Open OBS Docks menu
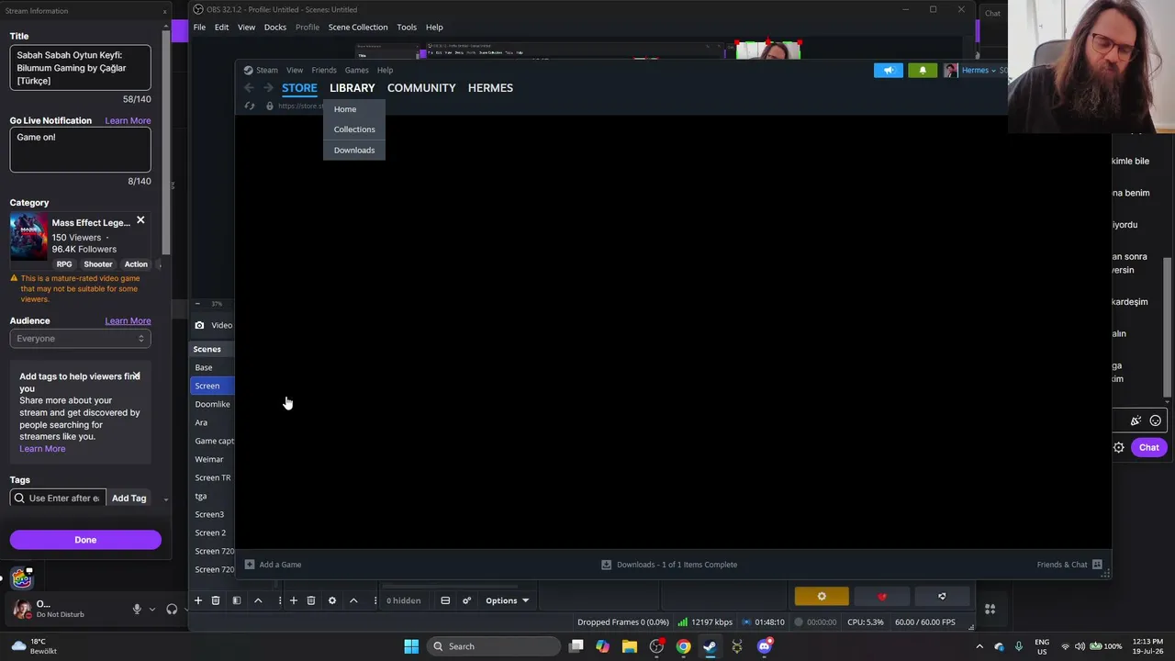The width and height of the screenshot is (1175, 661). coord(275,28)
